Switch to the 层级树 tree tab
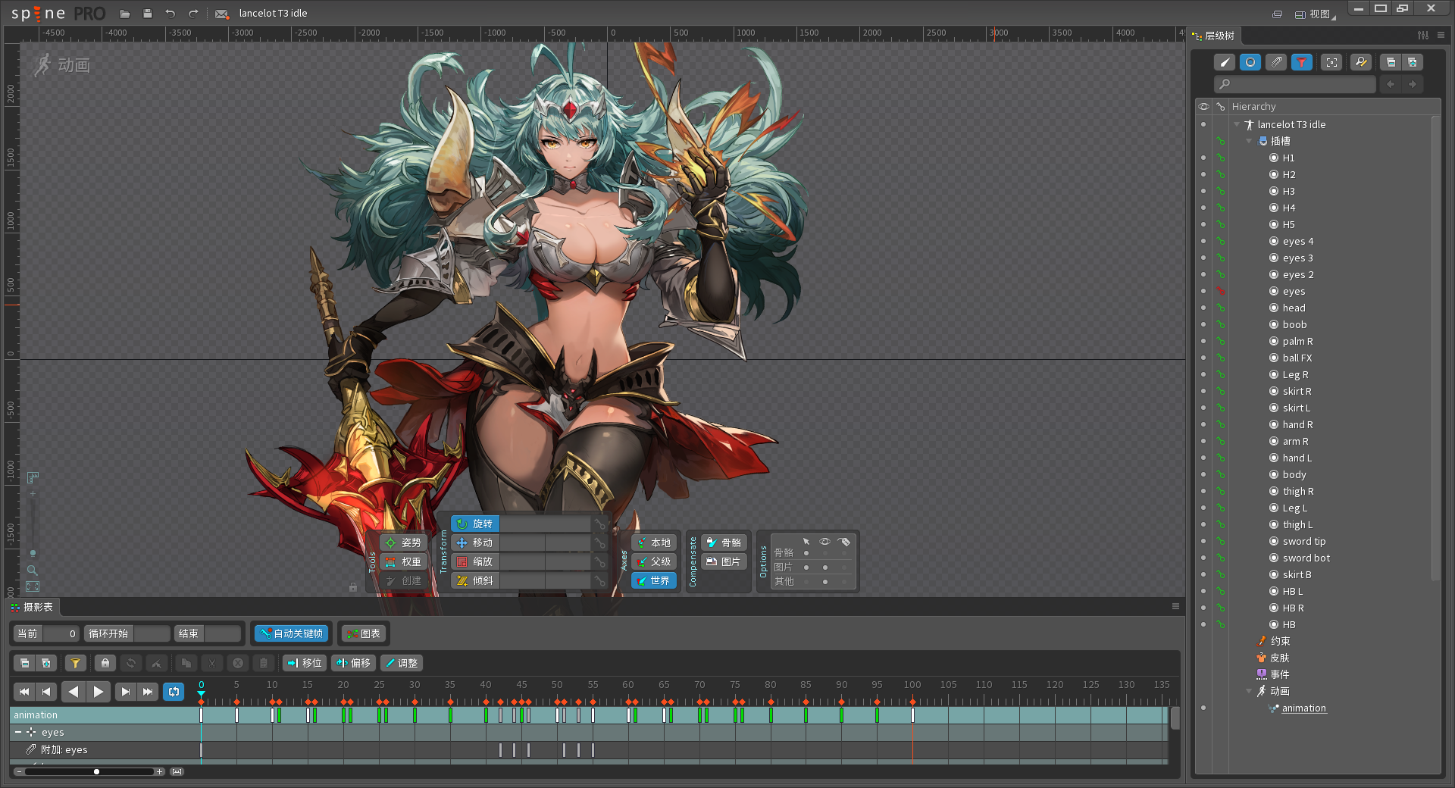The width and height of the screenshot is (1455, 788). 1213,36
